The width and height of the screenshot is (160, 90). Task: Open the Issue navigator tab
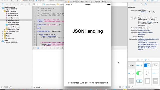(x=14, y=4)
